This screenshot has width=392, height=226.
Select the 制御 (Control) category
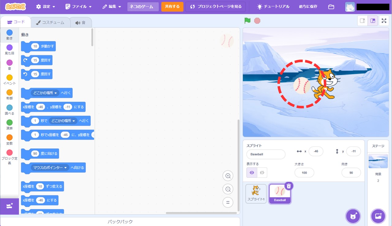pos(9,95)
